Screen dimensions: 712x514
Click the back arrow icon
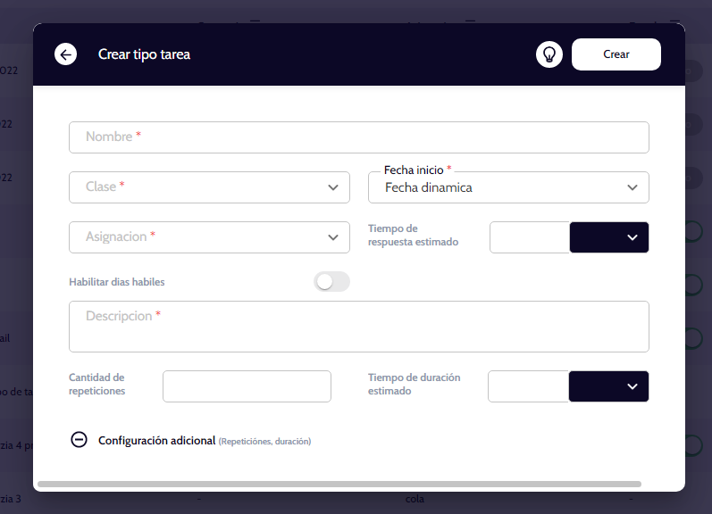66,54
